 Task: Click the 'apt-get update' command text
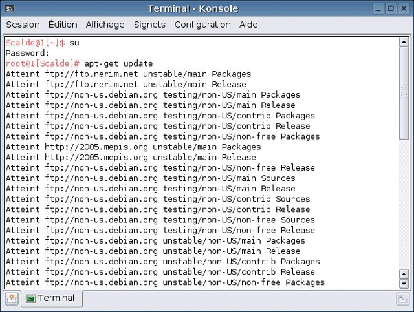(118, 63)
